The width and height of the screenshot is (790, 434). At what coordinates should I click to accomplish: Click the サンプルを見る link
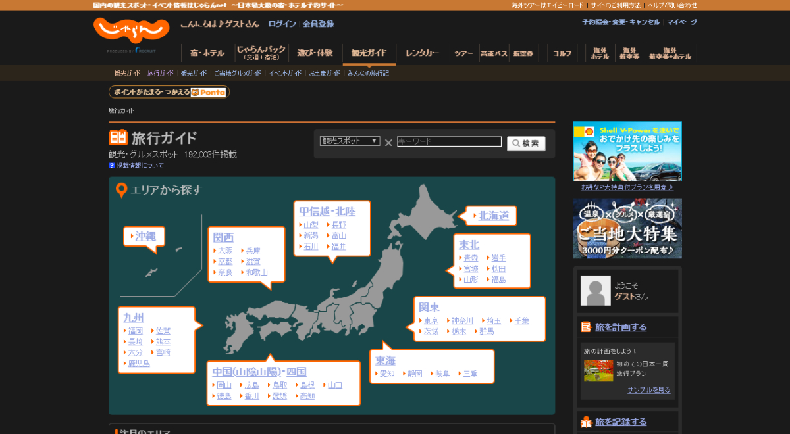649,390
